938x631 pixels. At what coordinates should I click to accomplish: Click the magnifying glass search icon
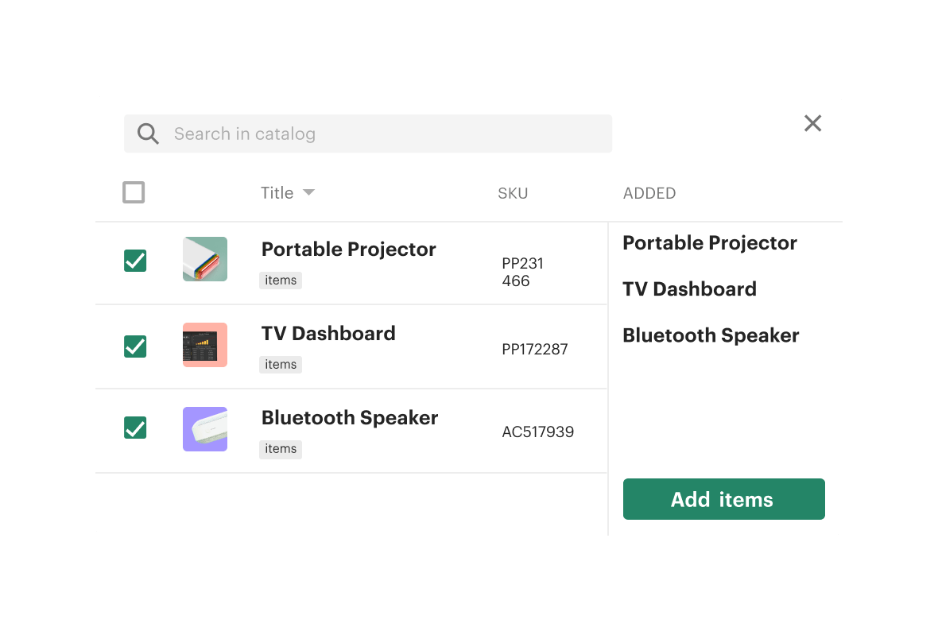[148, 134]
